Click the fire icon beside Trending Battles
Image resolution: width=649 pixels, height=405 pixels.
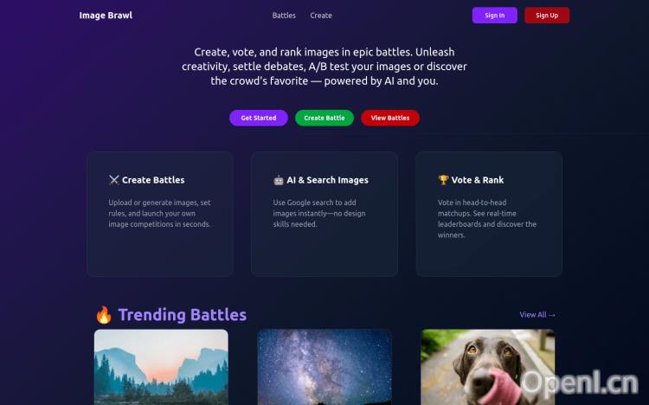(104, 315)
